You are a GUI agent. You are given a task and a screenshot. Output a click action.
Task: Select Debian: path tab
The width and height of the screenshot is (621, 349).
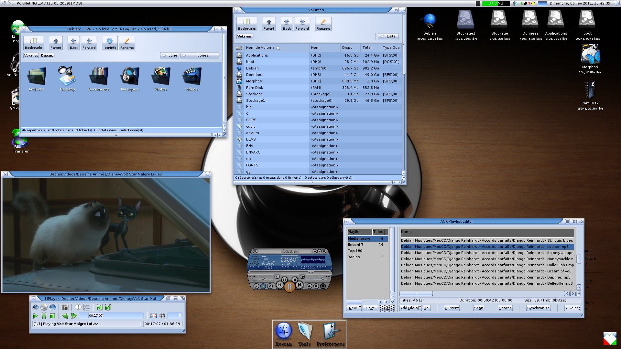click(x=47, y=55)
